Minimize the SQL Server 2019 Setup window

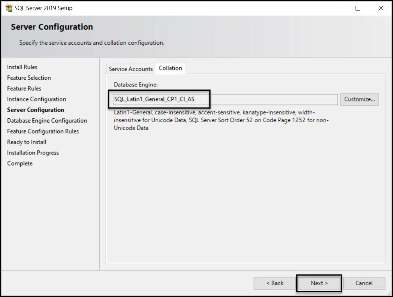click(x=335, y=8)
